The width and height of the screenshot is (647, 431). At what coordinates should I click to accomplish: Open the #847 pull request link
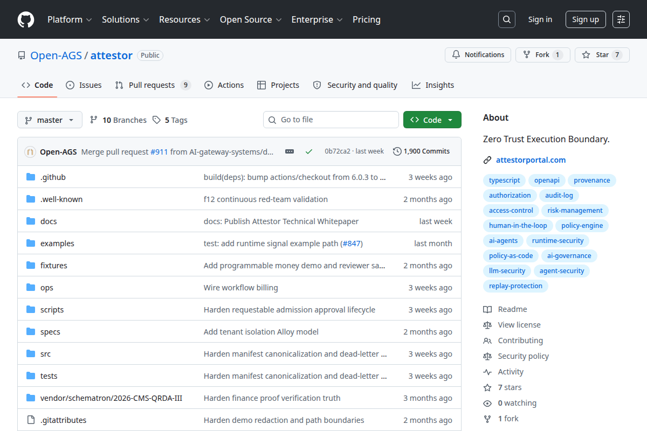pyautogui.click(x=352, y=244)
